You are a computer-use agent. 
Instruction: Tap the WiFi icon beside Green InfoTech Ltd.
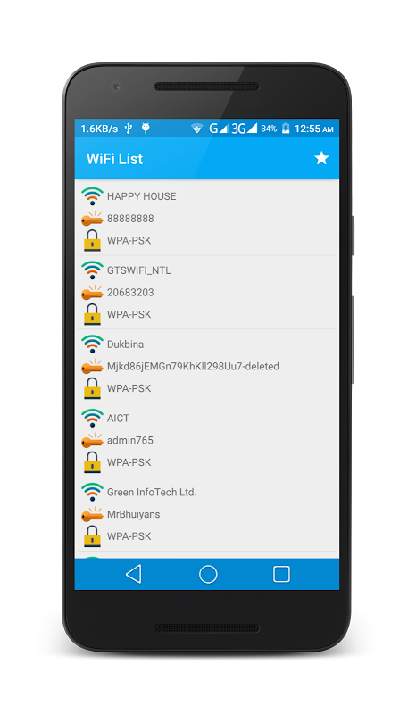[x=92, y=493]
